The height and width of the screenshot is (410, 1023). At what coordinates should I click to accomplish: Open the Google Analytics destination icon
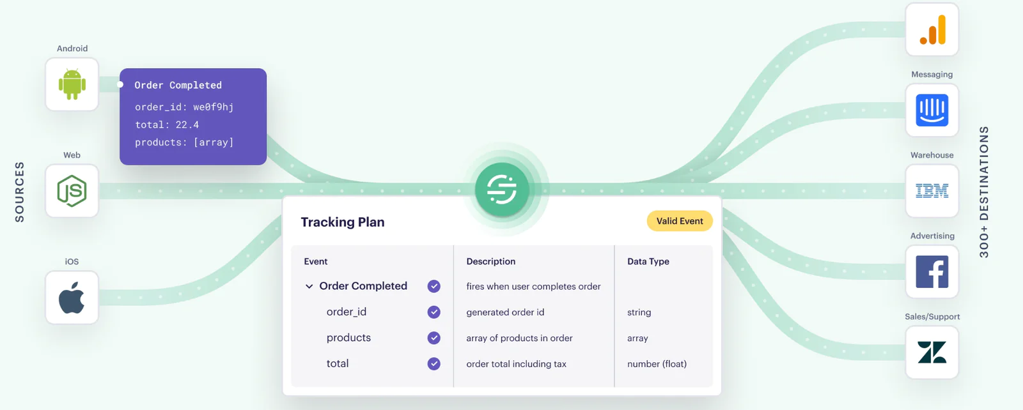tap(932, 30)
